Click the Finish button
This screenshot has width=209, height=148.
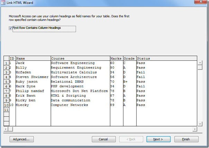[x=187, y=139]
